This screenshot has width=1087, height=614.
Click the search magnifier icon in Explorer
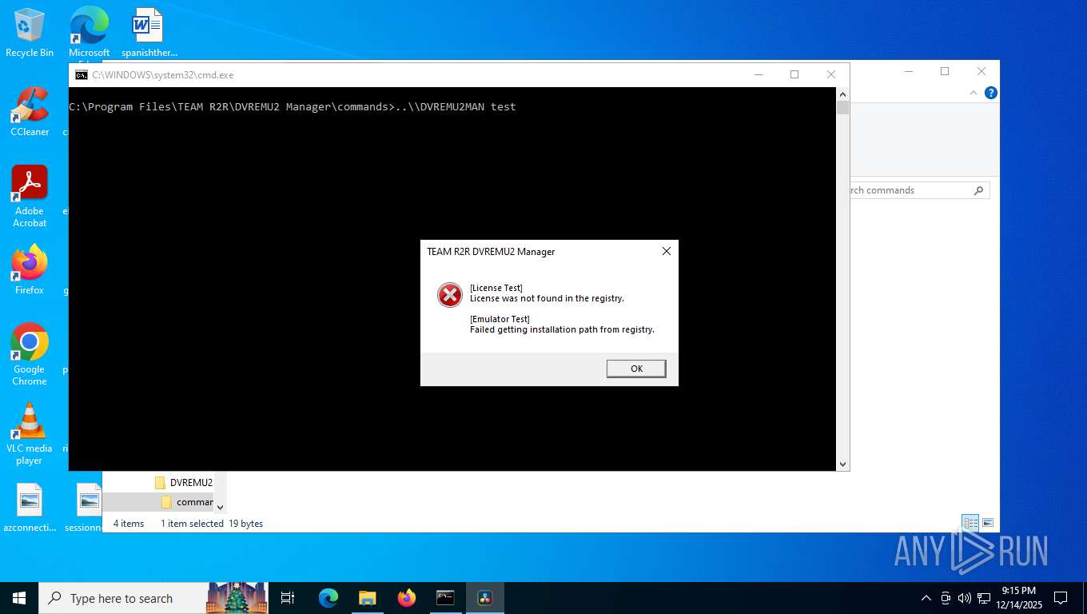click(x=978, y=190)
